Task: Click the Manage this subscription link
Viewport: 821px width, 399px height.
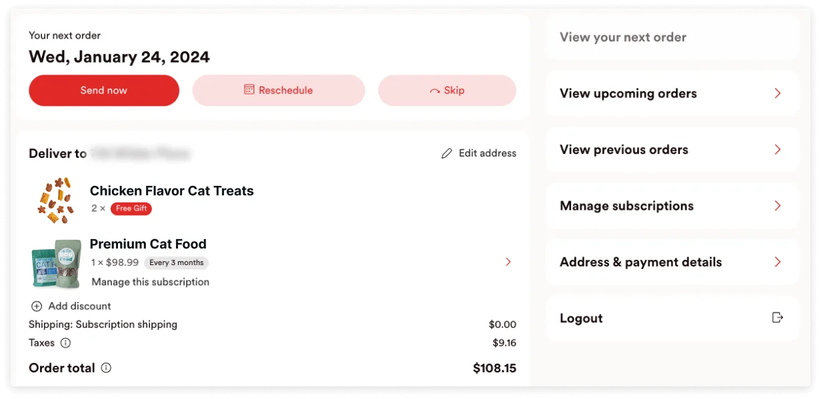Action: click(151, 282)
